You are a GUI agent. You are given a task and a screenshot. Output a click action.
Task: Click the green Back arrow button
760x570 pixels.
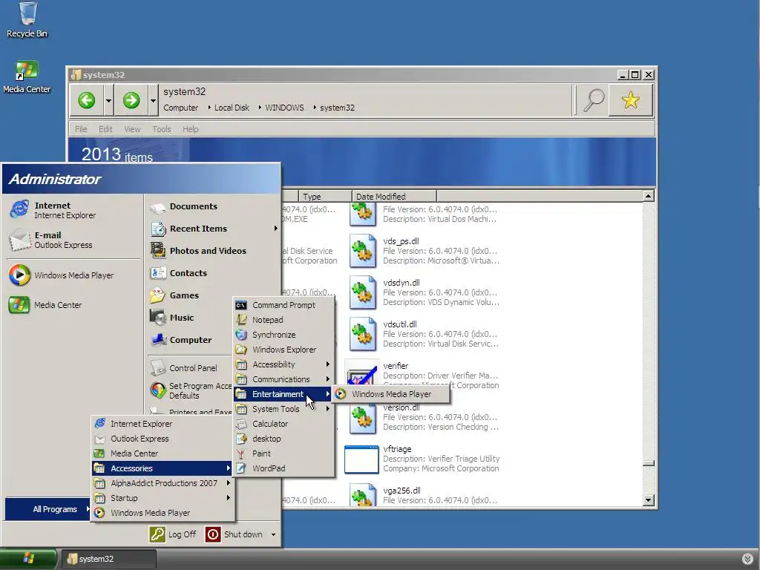pos(87,100)
